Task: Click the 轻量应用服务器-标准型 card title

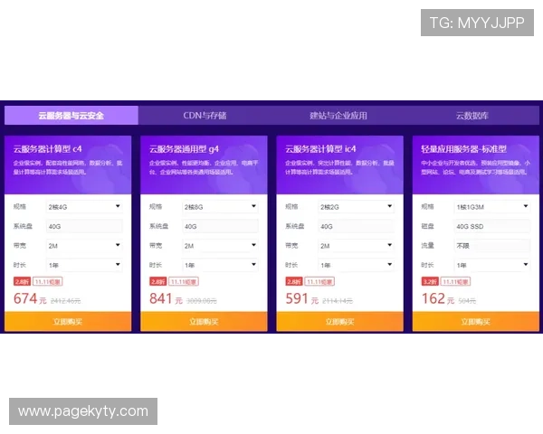Action: pyautogui.click(x=463, y=149)
